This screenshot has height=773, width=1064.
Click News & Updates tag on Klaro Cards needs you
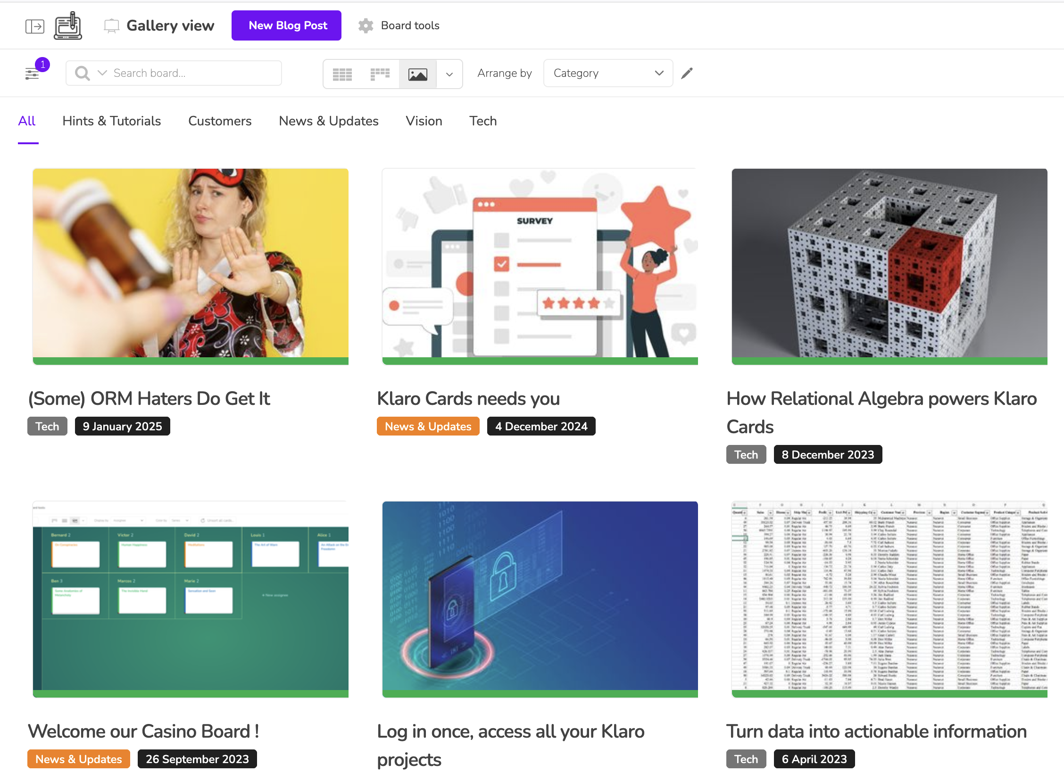pos(428,427)
